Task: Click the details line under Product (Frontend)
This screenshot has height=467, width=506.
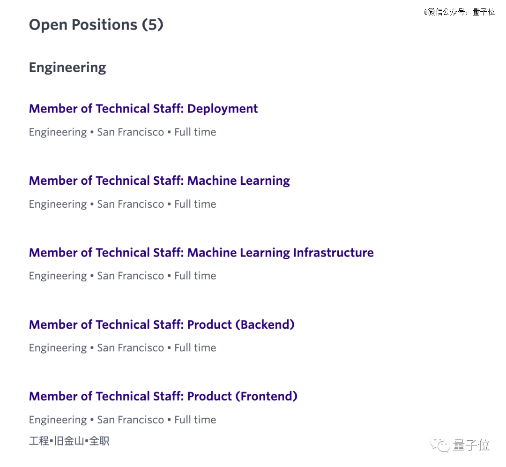Action: 123,420
